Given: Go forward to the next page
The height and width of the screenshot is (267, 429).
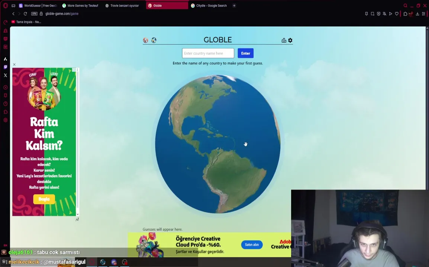Looking at the screenshot, I should 19,14.
